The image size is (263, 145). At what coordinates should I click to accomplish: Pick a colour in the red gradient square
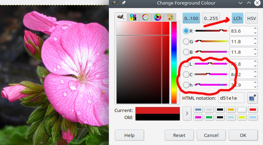(143, 62)
